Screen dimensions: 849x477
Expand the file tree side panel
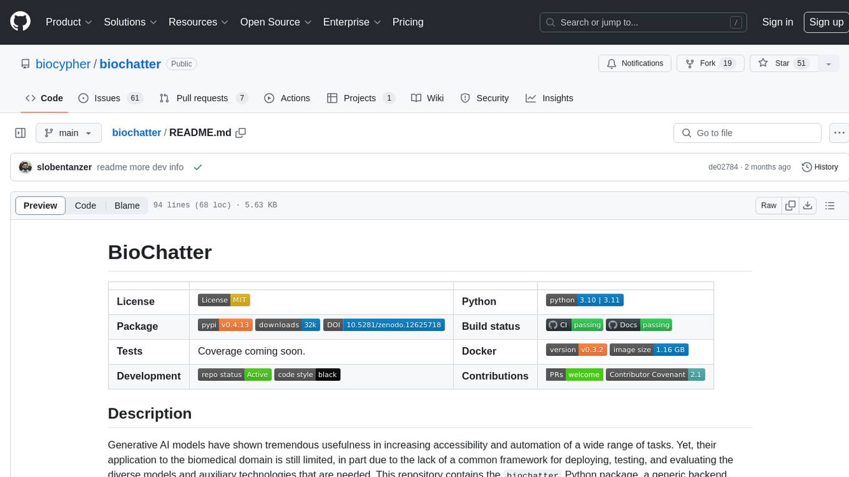pos(20,133)
